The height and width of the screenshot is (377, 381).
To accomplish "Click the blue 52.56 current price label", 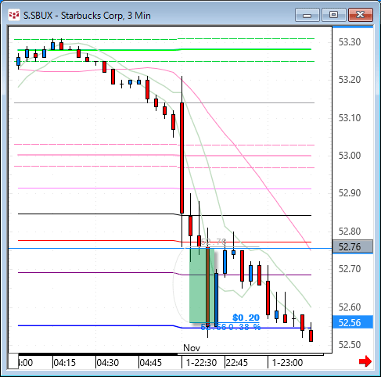I will coord(353,322).
